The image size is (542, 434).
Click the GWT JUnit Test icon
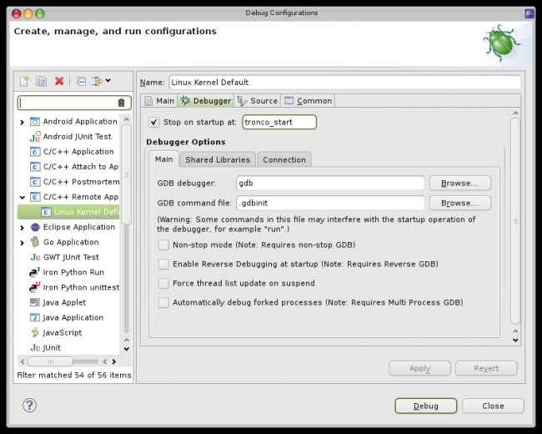coord(35,258)
